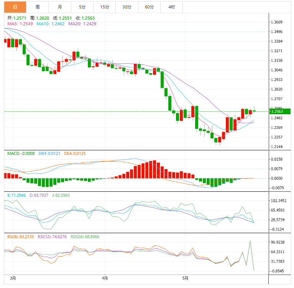Click the -0.8545 RSI axis label
This screenshot has width=294, height=288.
point(277,271)
